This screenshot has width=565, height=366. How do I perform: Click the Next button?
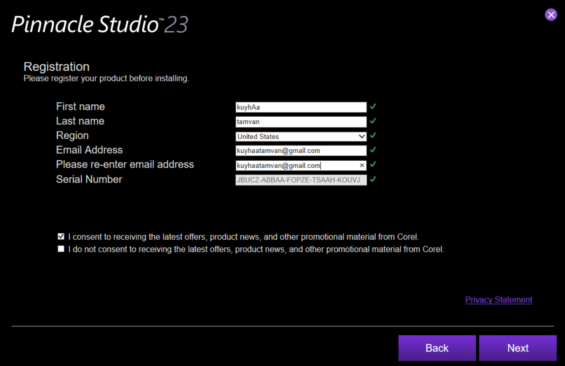518,348
